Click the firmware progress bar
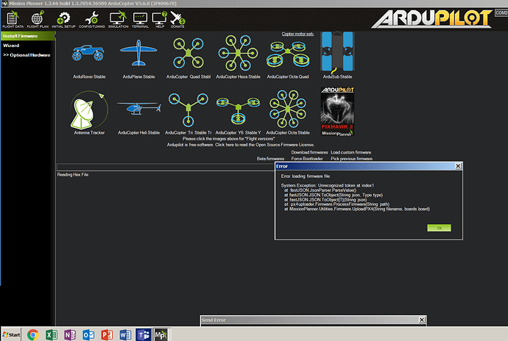The width and height of the screenshot is (508, 341). click(x=166, y=167)
